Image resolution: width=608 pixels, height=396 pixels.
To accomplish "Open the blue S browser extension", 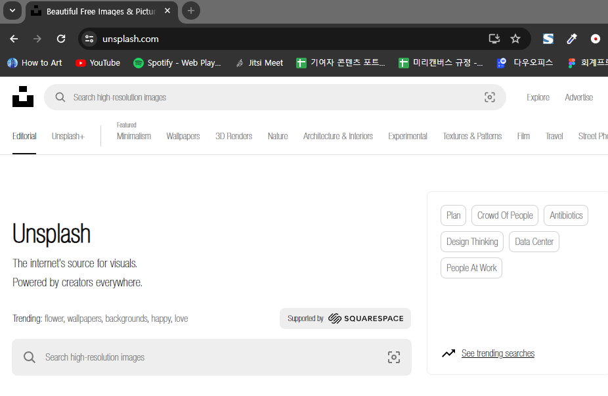I will pyautogui.click(x=548, y=39).
